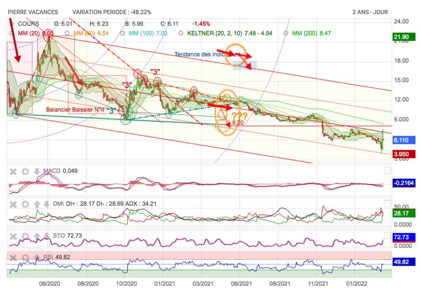Open MM (100) moving average settings gear
Image resolution: width=421 pixels, height=288 pixels.
(x=122, y=33)
